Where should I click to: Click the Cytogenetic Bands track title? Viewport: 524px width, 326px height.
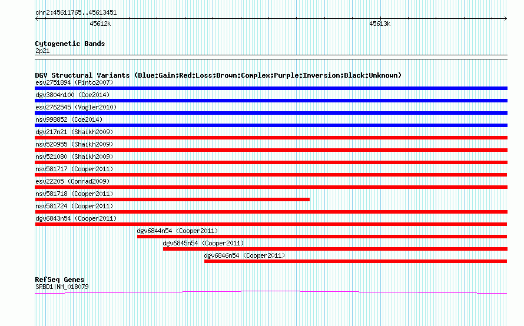(x=70, y=44)
